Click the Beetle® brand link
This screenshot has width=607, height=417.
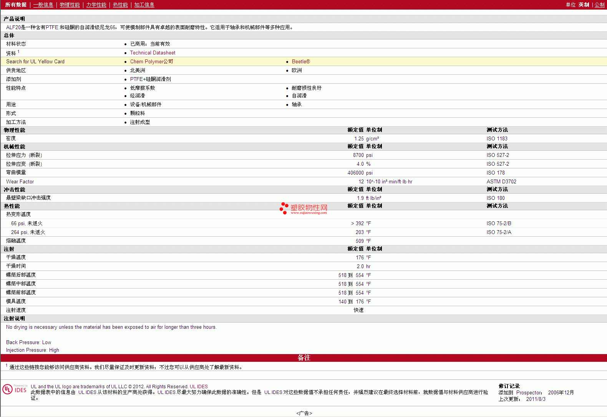[301, 61]
